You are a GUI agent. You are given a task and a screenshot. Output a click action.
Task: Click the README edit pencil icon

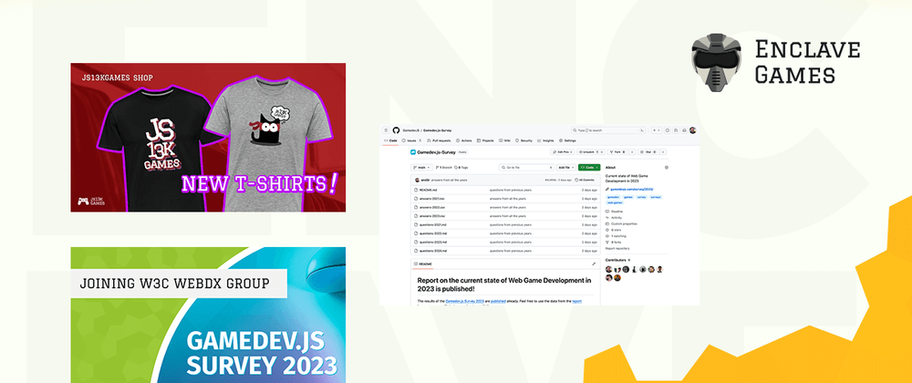click(593, 264)
